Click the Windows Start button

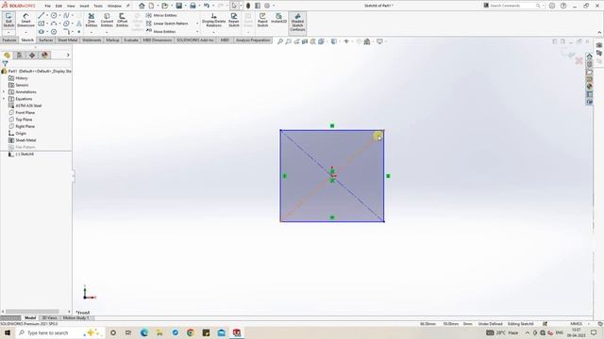(x=8, y=332)
